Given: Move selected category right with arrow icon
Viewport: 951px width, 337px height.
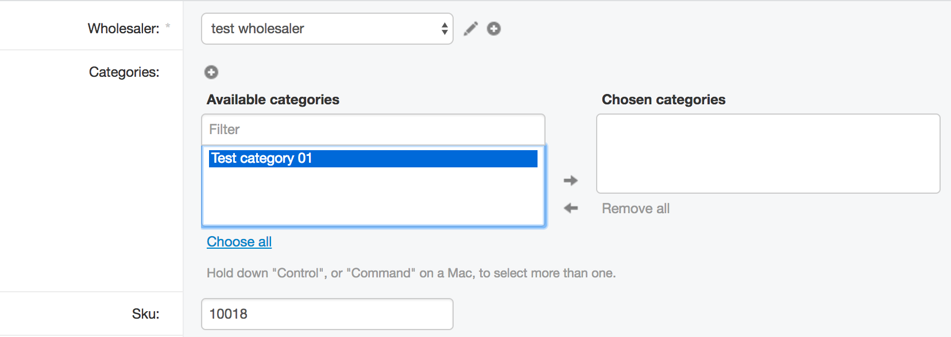Looking at the screenshot, I should point(570,181).
